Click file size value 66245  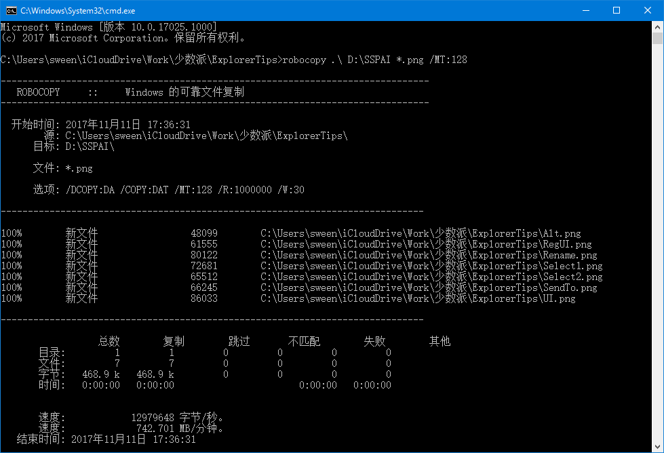click(x=204, y=288)
